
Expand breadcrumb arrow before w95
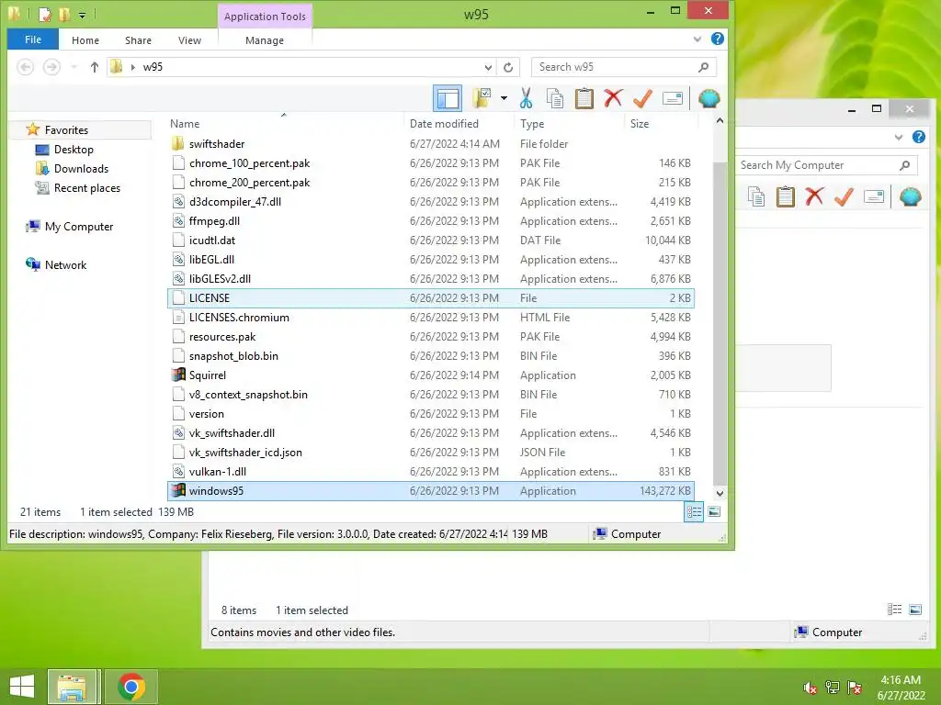click(132, 67)
